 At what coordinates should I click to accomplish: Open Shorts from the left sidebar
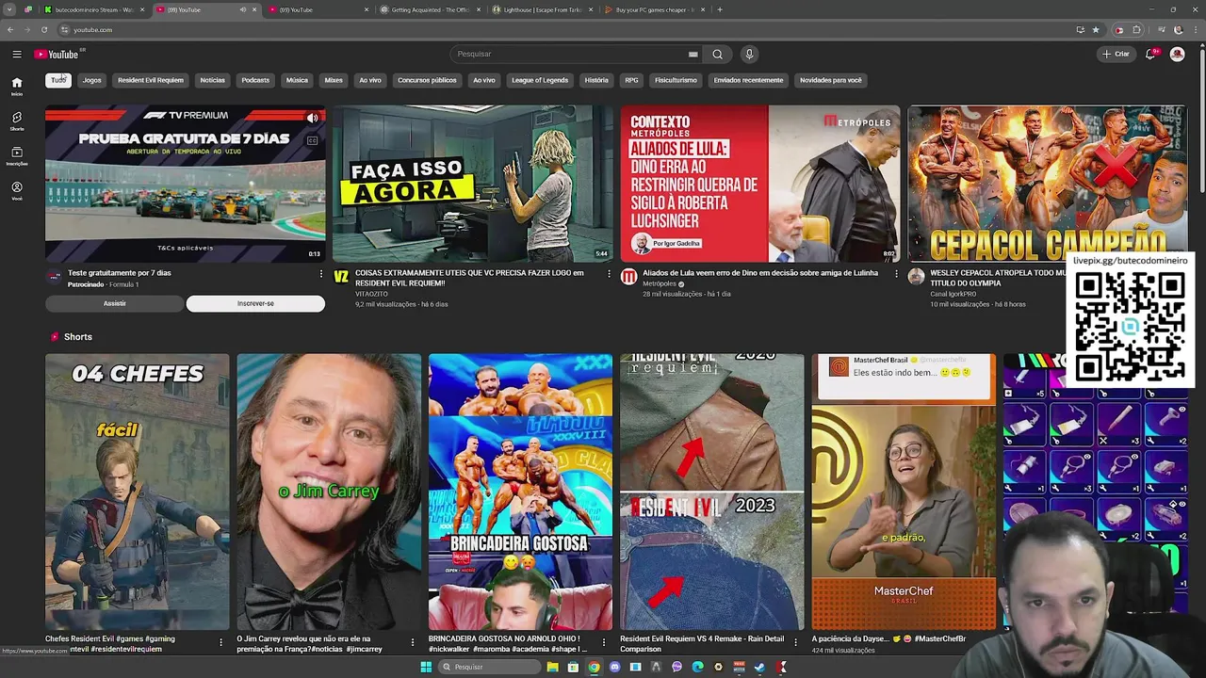click(x=17, y=121)
